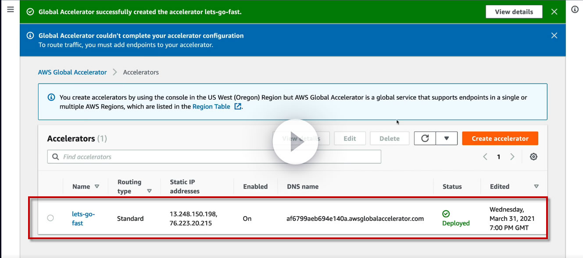Open the lets-go-fast accelerator link

pos(83,218)
